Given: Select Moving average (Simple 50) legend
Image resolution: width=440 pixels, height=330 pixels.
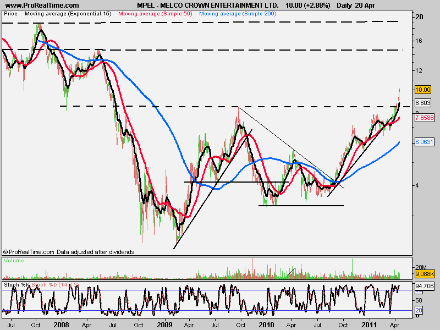Looking at the screenshot, I should [x=155, y=14].
